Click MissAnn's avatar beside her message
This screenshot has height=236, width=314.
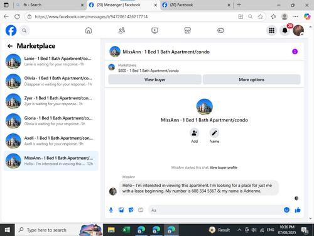point(113,191)
